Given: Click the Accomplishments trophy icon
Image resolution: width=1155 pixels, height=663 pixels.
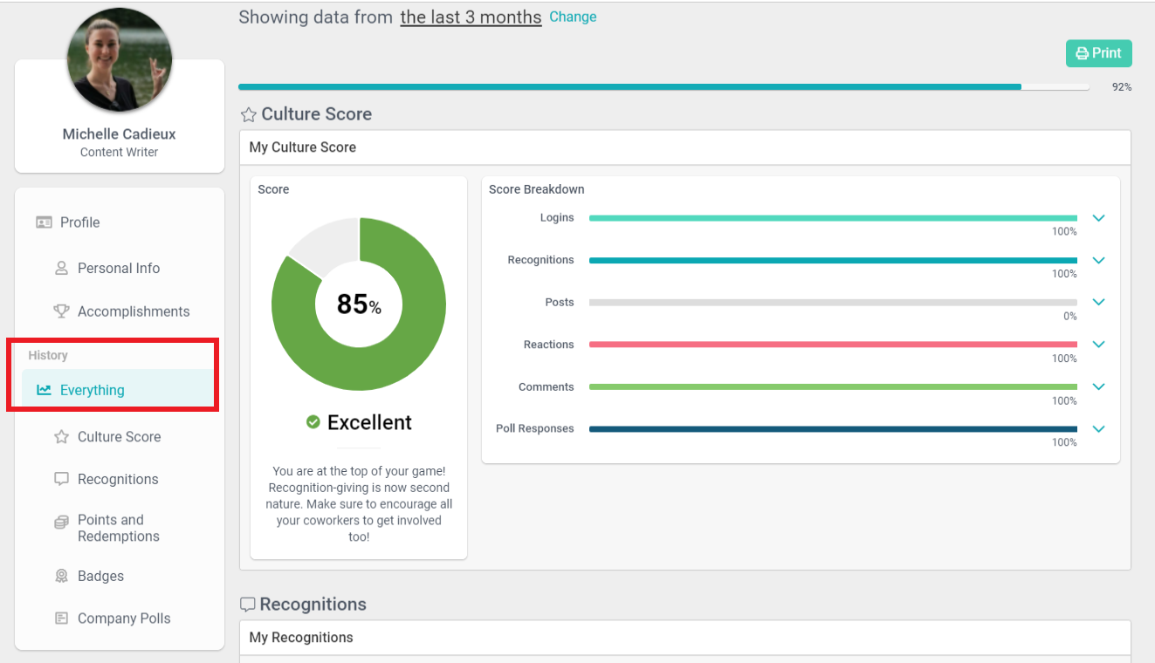Looking at the screenshot, I should click(x=61, y=311).
